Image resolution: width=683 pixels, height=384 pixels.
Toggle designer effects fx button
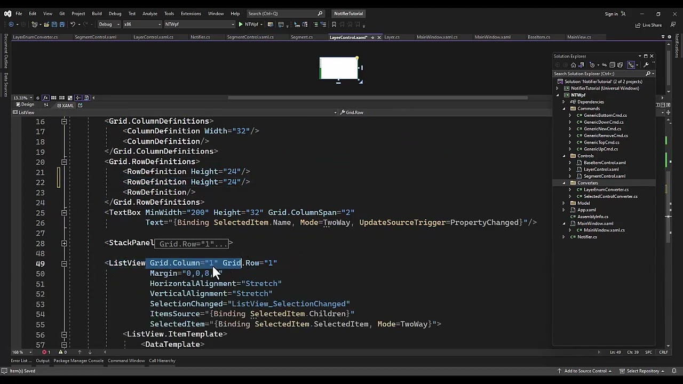tap(45, 98)
